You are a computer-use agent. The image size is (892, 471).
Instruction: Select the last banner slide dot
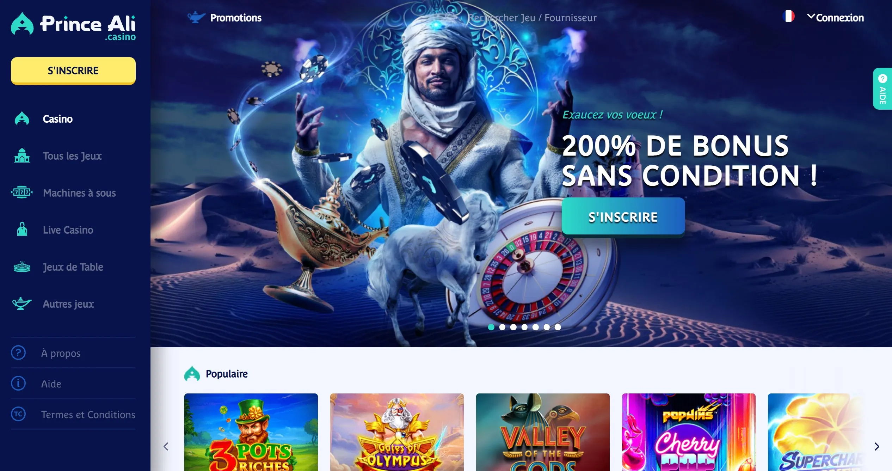(x=558, y=327)
